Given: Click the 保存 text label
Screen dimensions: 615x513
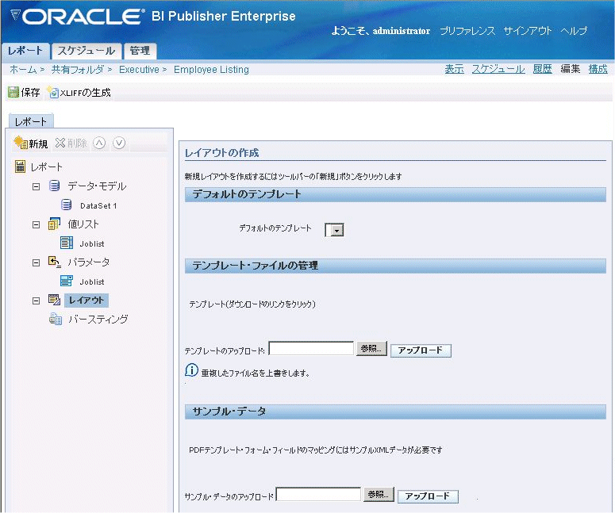Looking at the screenshot, I should click(31, 93).
